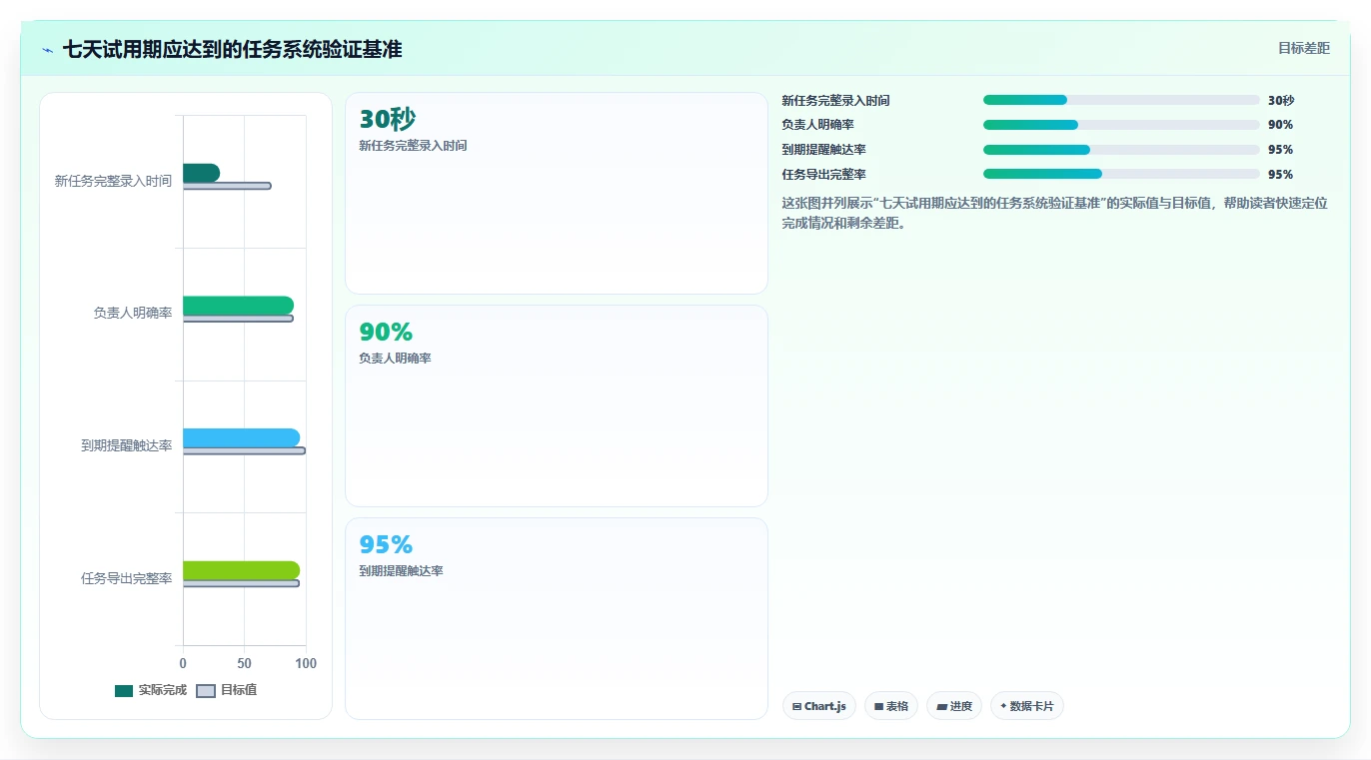Click the gray target bar for 任务导出完整率
The width and height of the screenshot is (1371, 760).
click(x=241, y=583)
